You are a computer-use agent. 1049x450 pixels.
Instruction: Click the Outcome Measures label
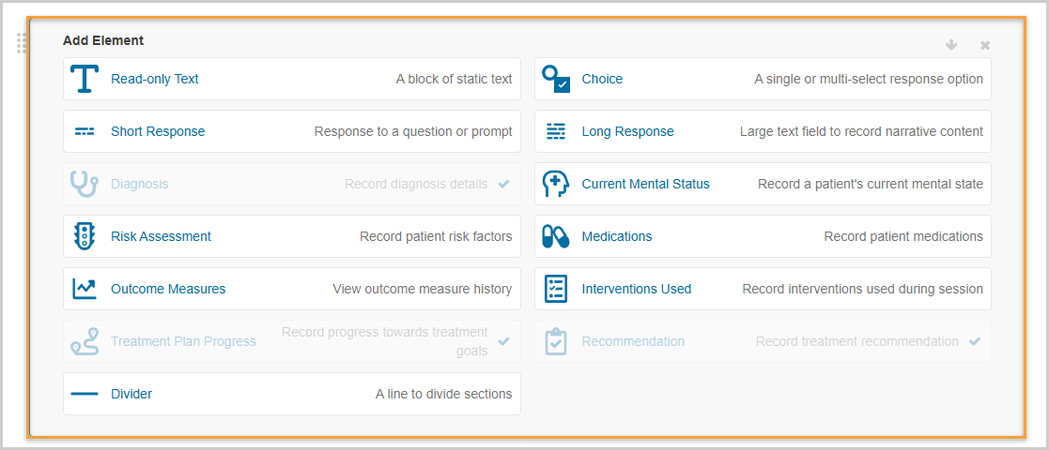168,289
